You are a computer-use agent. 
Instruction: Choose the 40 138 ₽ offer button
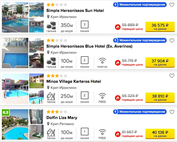160,134
